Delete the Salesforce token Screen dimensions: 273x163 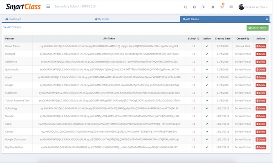click(x=261, y=62)
